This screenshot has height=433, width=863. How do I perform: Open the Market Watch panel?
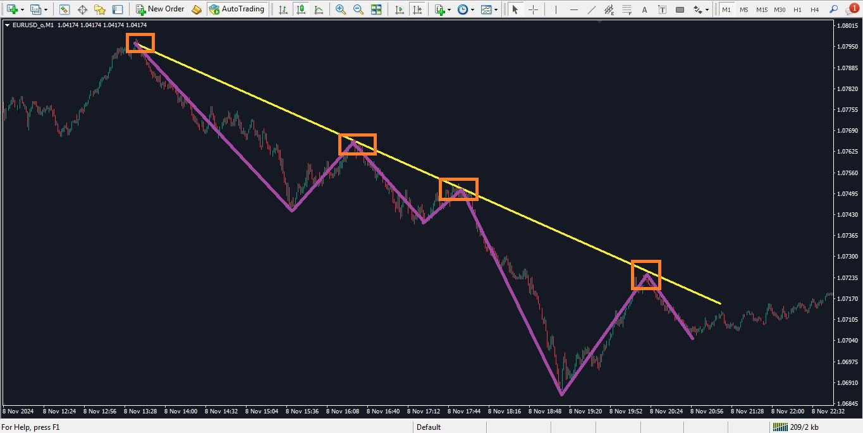64,9
